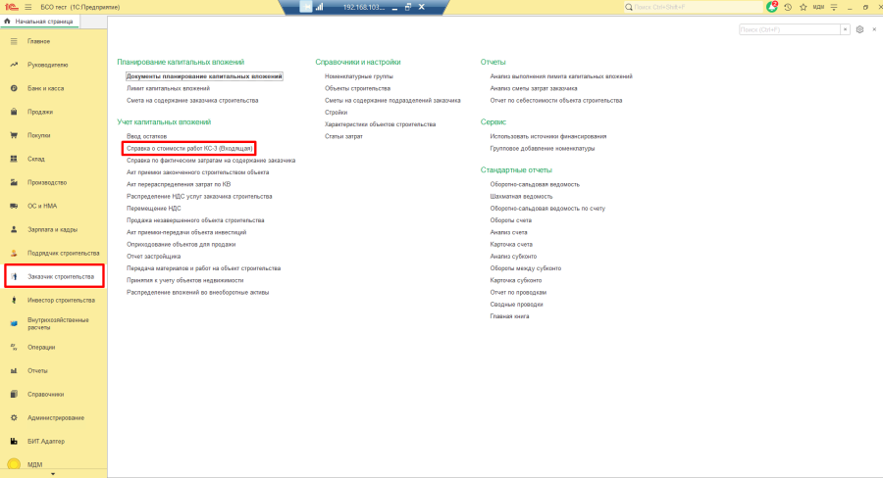Close the functions menu panel
This screenshot has width=883, height=478.
[x=872, y=29]
